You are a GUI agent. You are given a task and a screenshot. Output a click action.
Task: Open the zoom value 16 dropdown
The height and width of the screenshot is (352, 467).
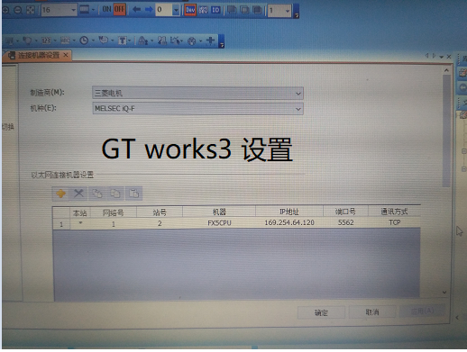[x=60, y=10]
